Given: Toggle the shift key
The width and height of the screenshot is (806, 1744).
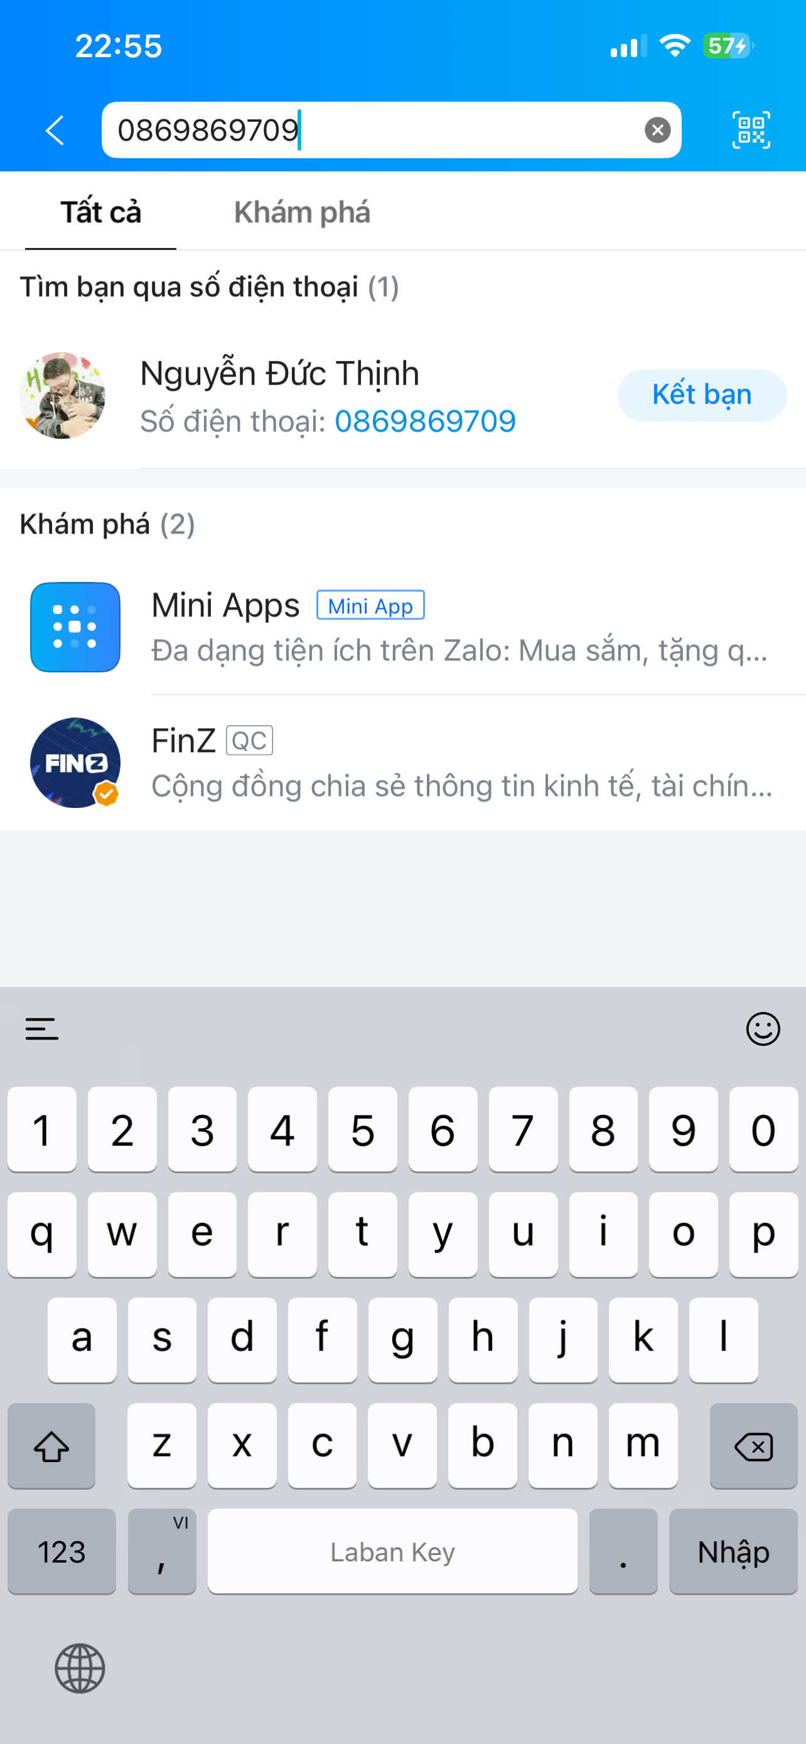Looking at the screenshot, I should click(51, 1445).
